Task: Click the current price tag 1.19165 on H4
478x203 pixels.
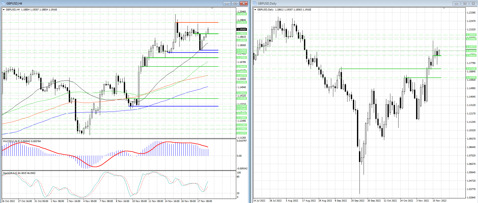Action: (x=242, y=30)
